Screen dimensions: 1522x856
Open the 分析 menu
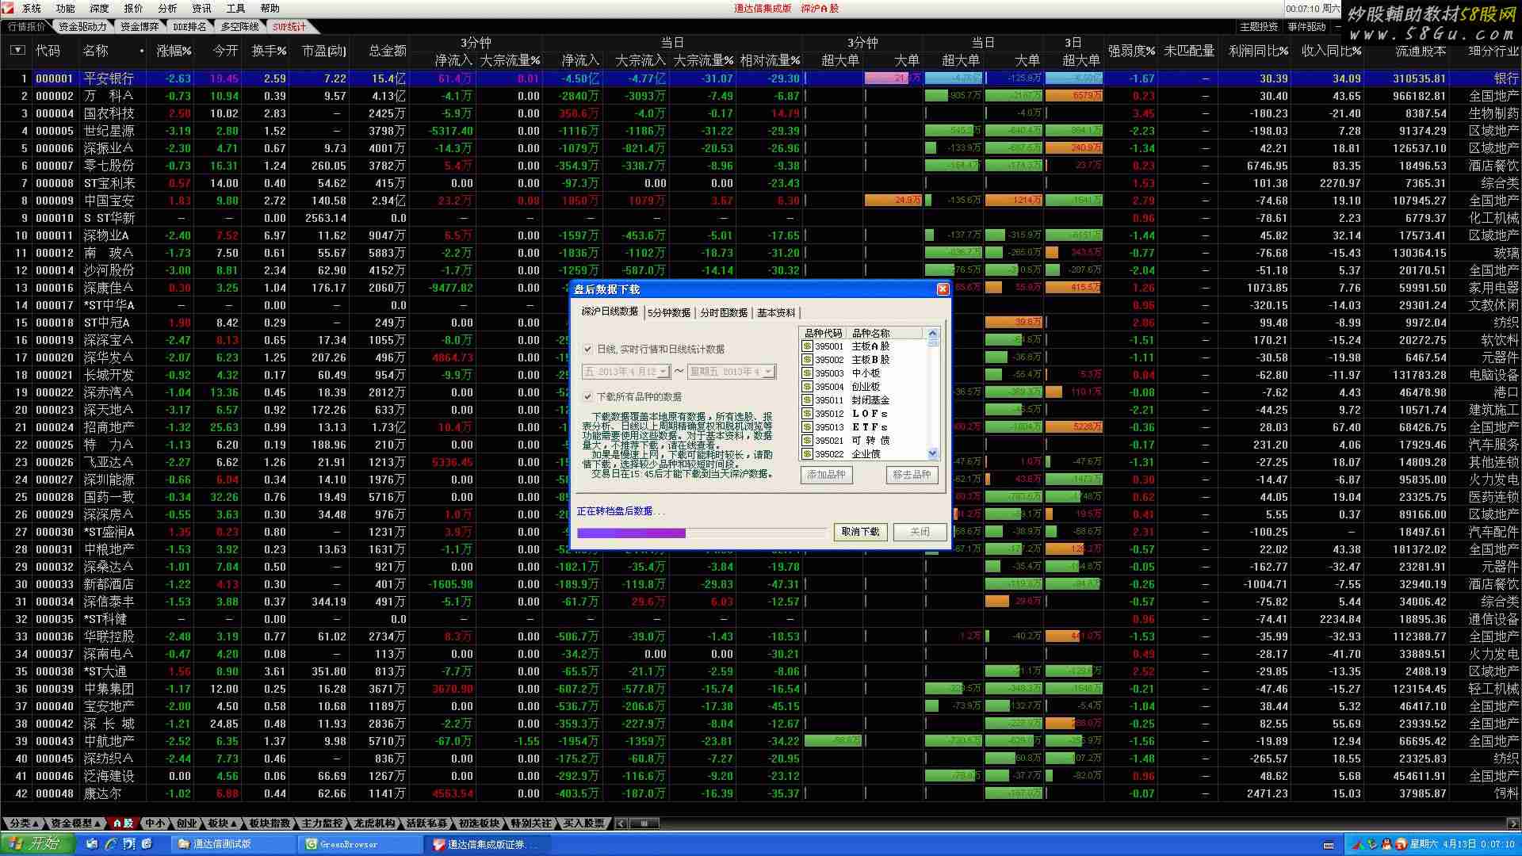coord(168,8)
